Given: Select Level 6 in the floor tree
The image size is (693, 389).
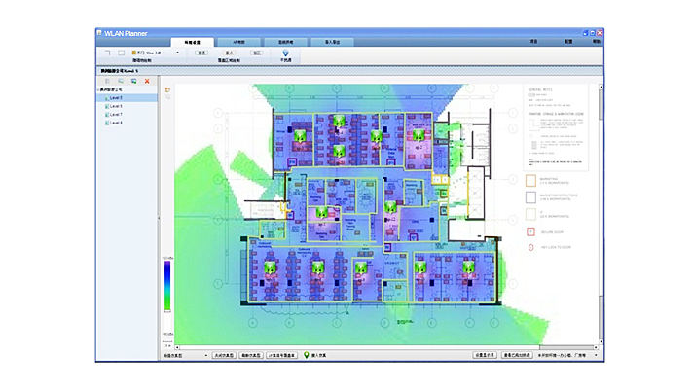Looking at the screenshot, I should pos(115,106).
